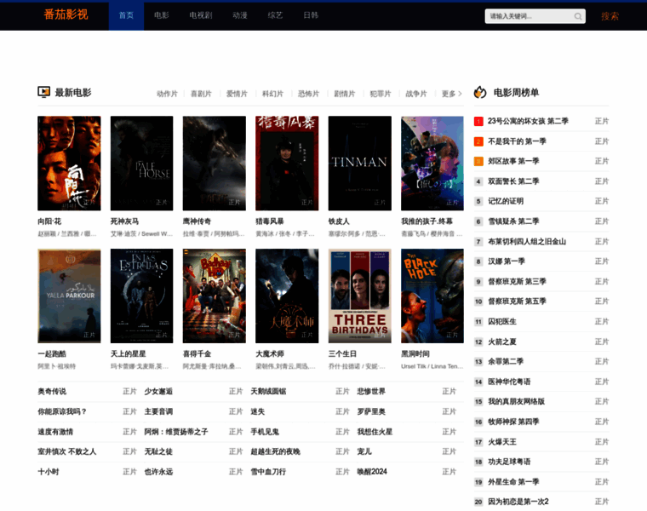Open the Tinman 铁皮人 poster
Screen dimensions: 647x511
[360, 164]
